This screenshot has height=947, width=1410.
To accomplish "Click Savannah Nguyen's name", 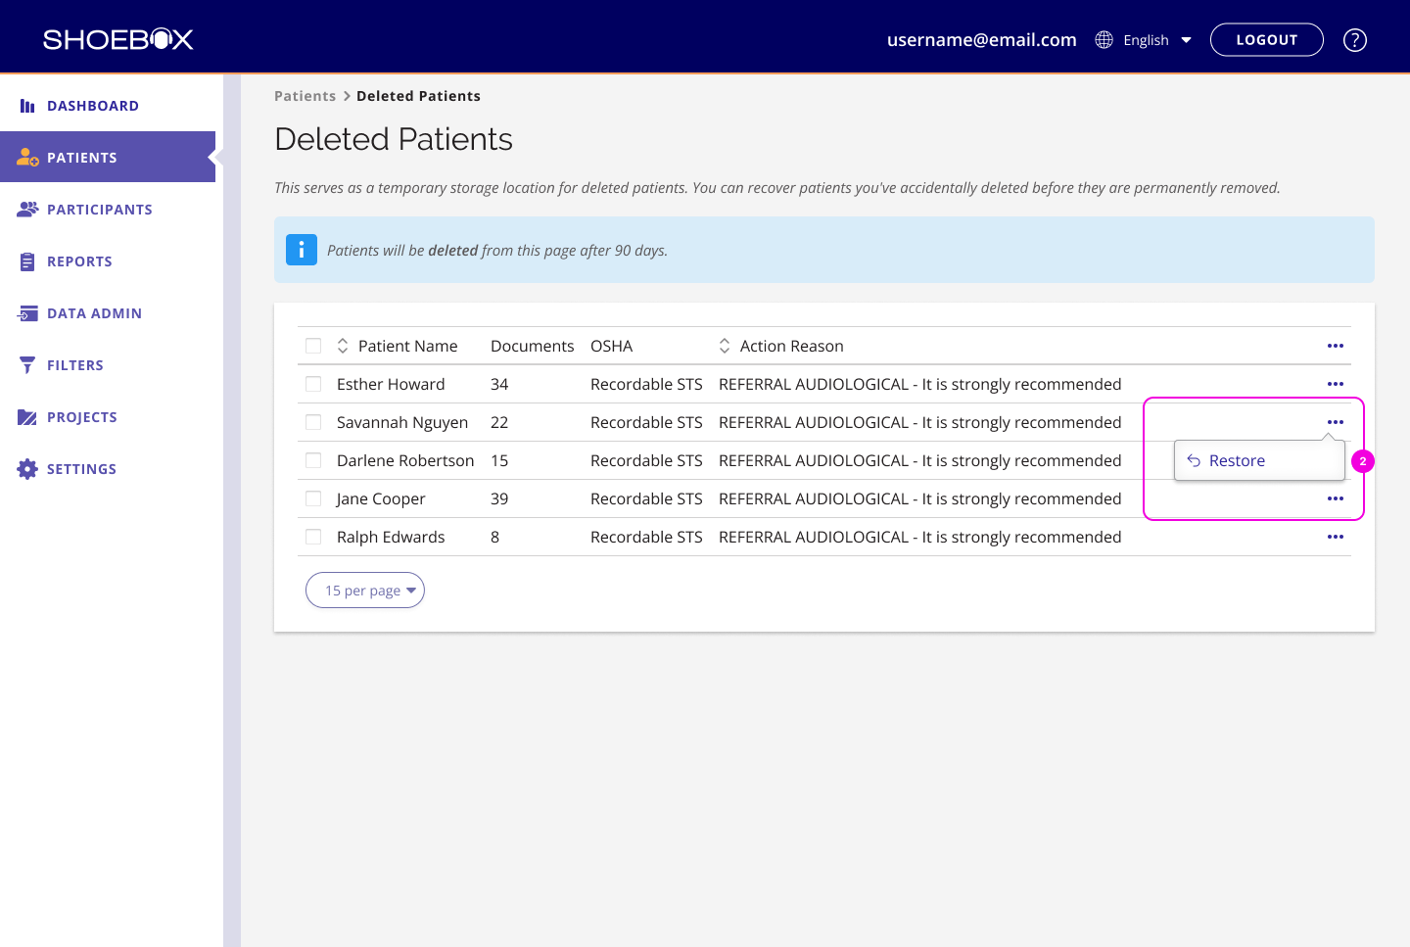I will 402,422.
